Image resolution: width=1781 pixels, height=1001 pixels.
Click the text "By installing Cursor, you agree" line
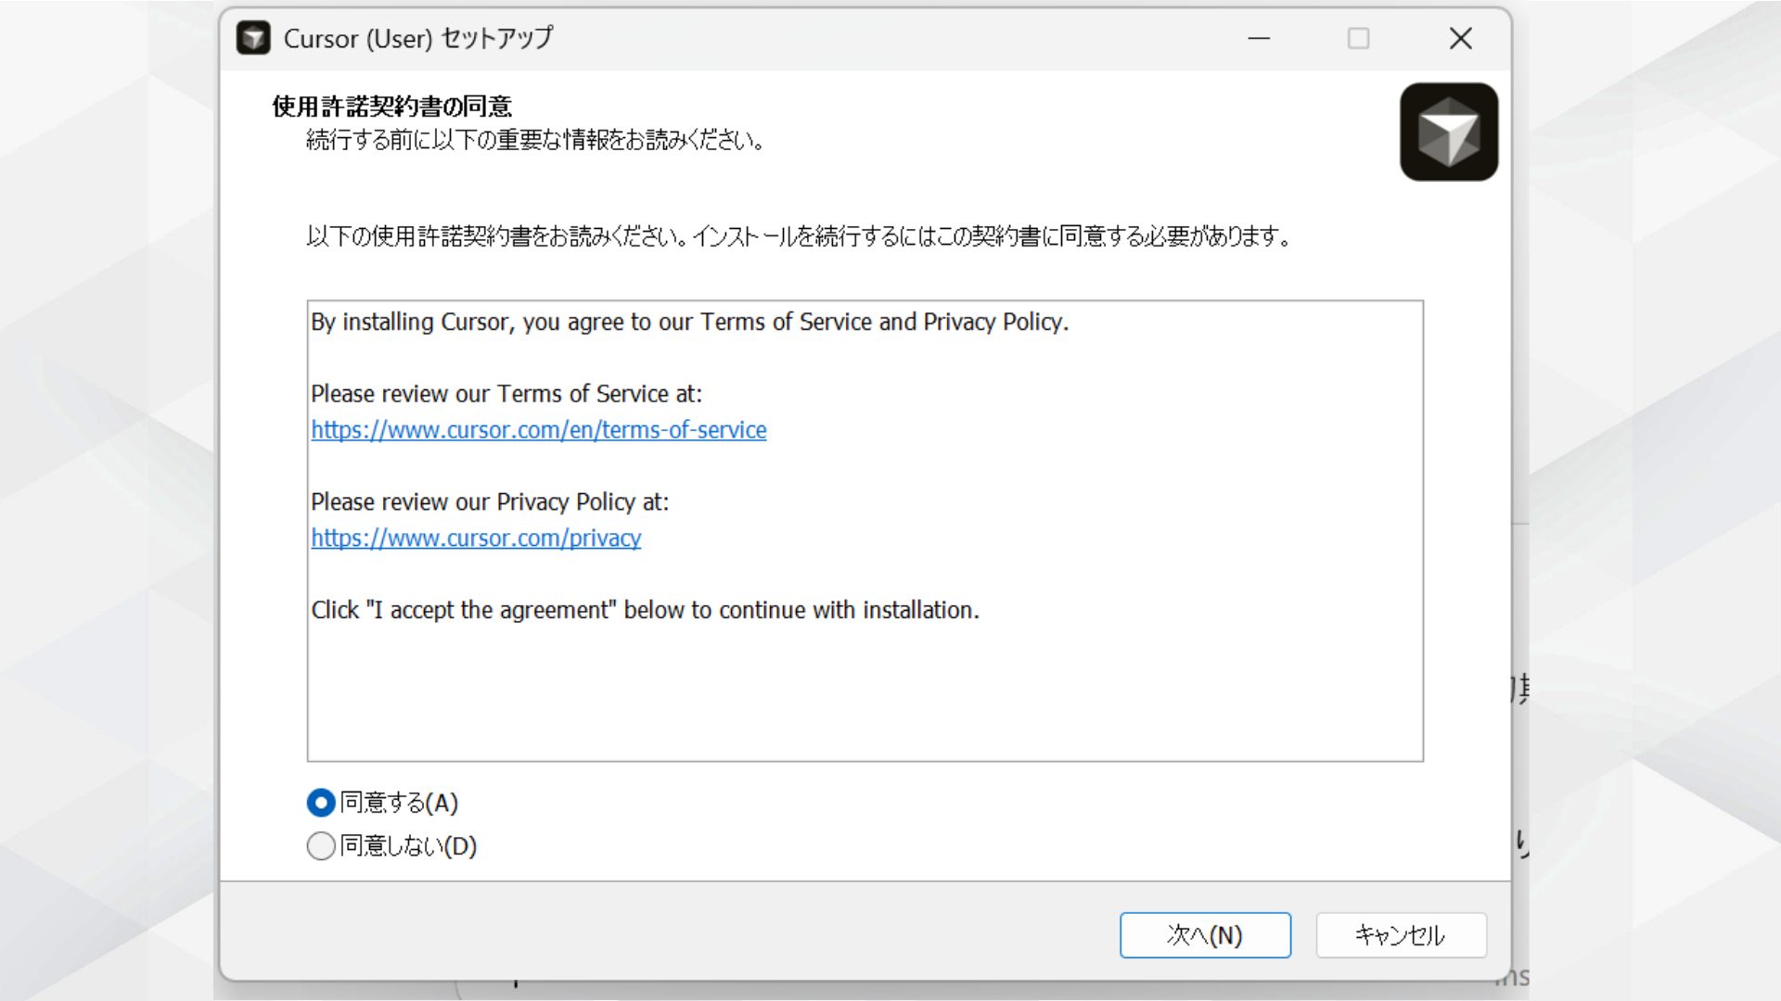689,322
